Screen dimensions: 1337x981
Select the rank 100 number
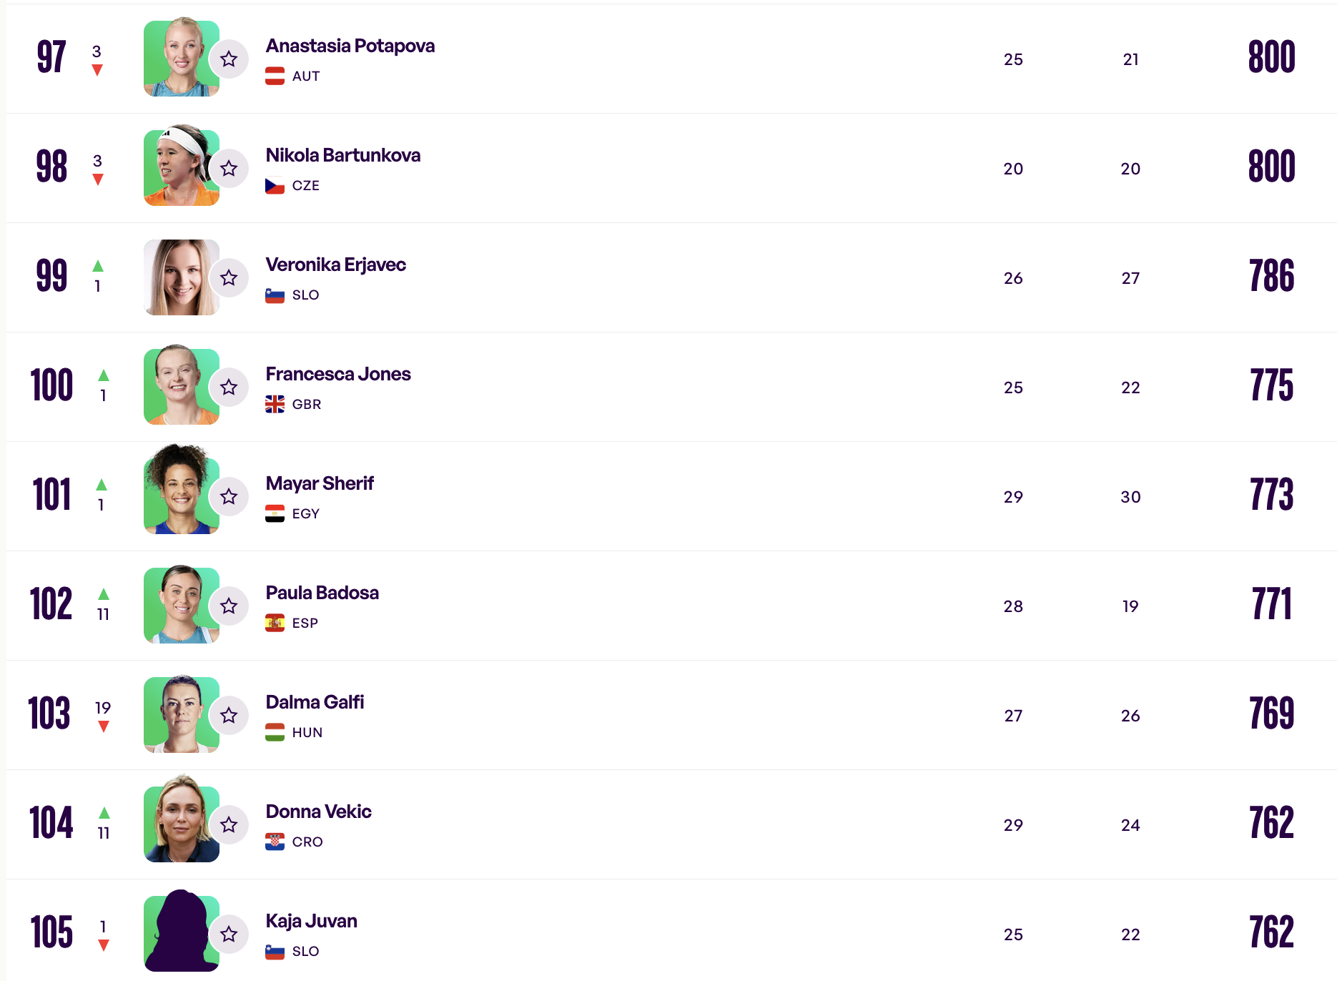pos(51,385)
